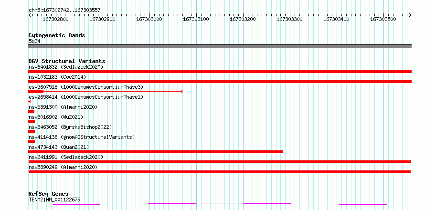Click the 5q34 band label
This screenshot has height=210, width=425.
coord(34,41)
